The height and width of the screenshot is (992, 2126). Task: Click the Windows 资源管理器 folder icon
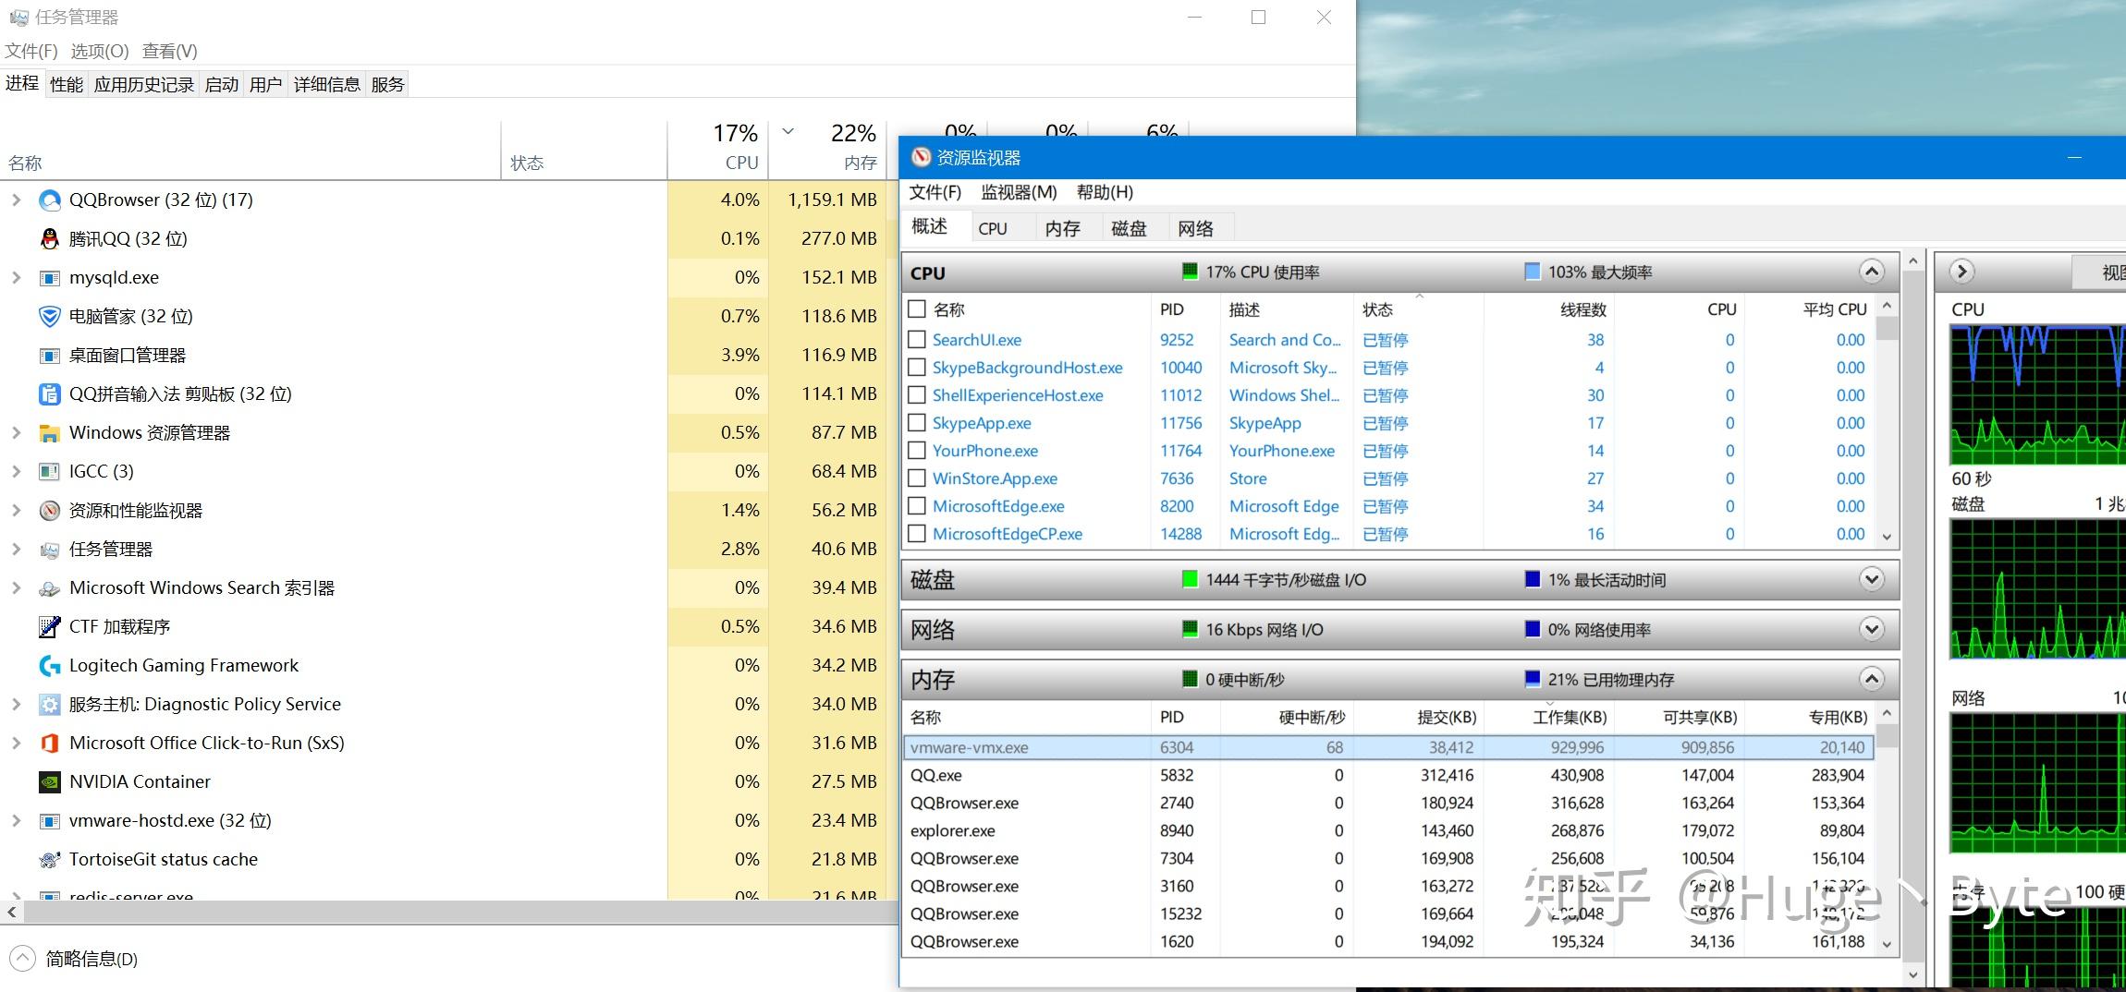click(x=50, y=432)
